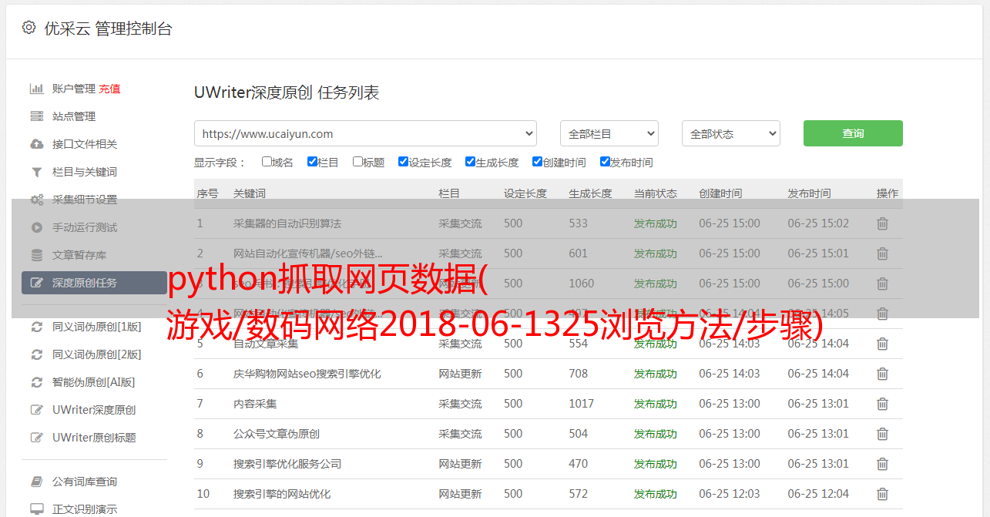Click the 当前状态 column header
Viewport: 990px width, 517px height.
656,193
